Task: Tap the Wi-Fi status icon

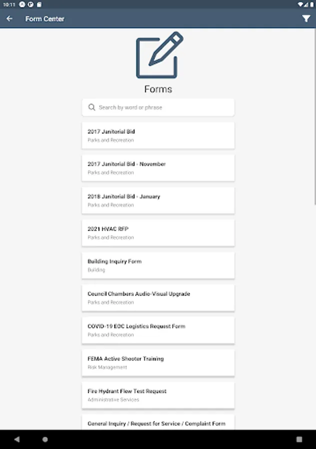Action: pyautogui.click(x=301, y=4)
